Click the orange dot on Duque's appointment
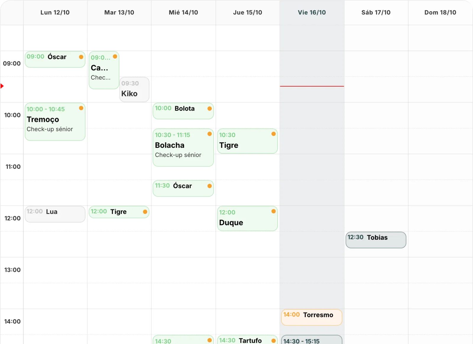 (273, 211)
